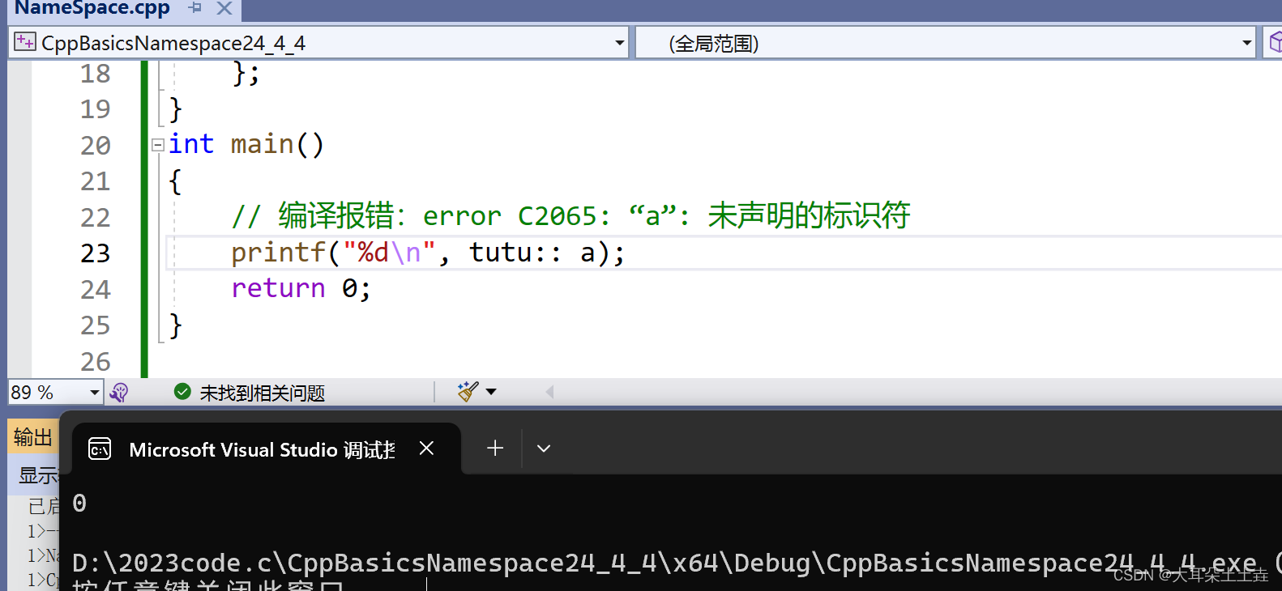Click the exe path line in the console
This screenshot has height=591, width=1282.
point(677,563)
